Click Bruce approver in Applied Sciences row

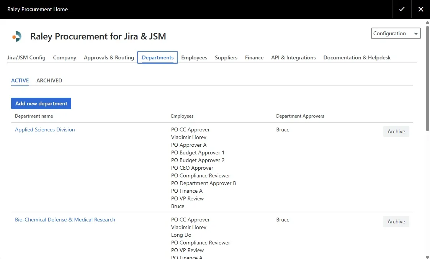[x=283, y=129]
